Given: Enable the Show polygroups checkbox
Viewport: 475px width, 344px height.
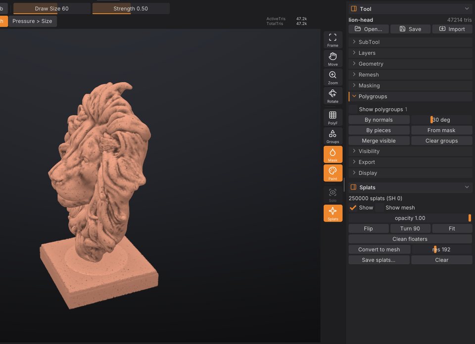Looking at the screenshot, I should click(353, 109).
